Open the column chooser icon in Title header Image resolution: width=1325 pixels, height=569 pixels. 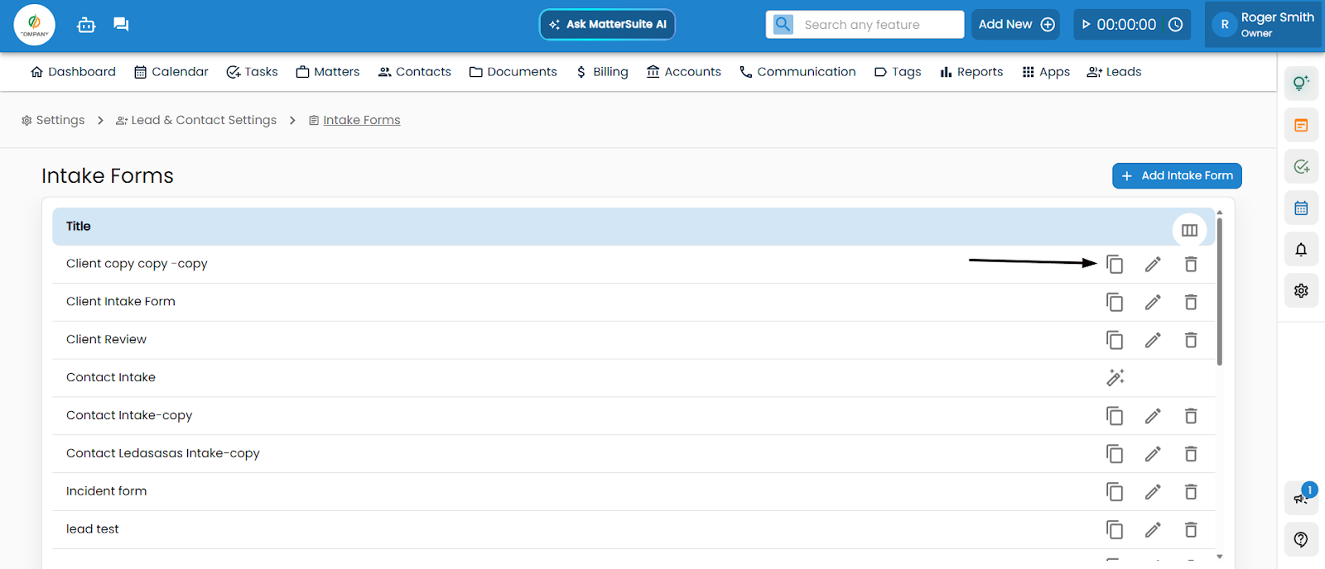[1189, 231]
